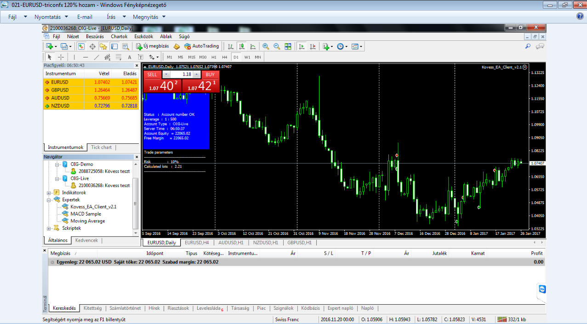Image resolution: width=587 pixels, height=324 pixels.
Task: Switch chart to candlestick mode
Action: pyautogui.click(x=241, y=46)
